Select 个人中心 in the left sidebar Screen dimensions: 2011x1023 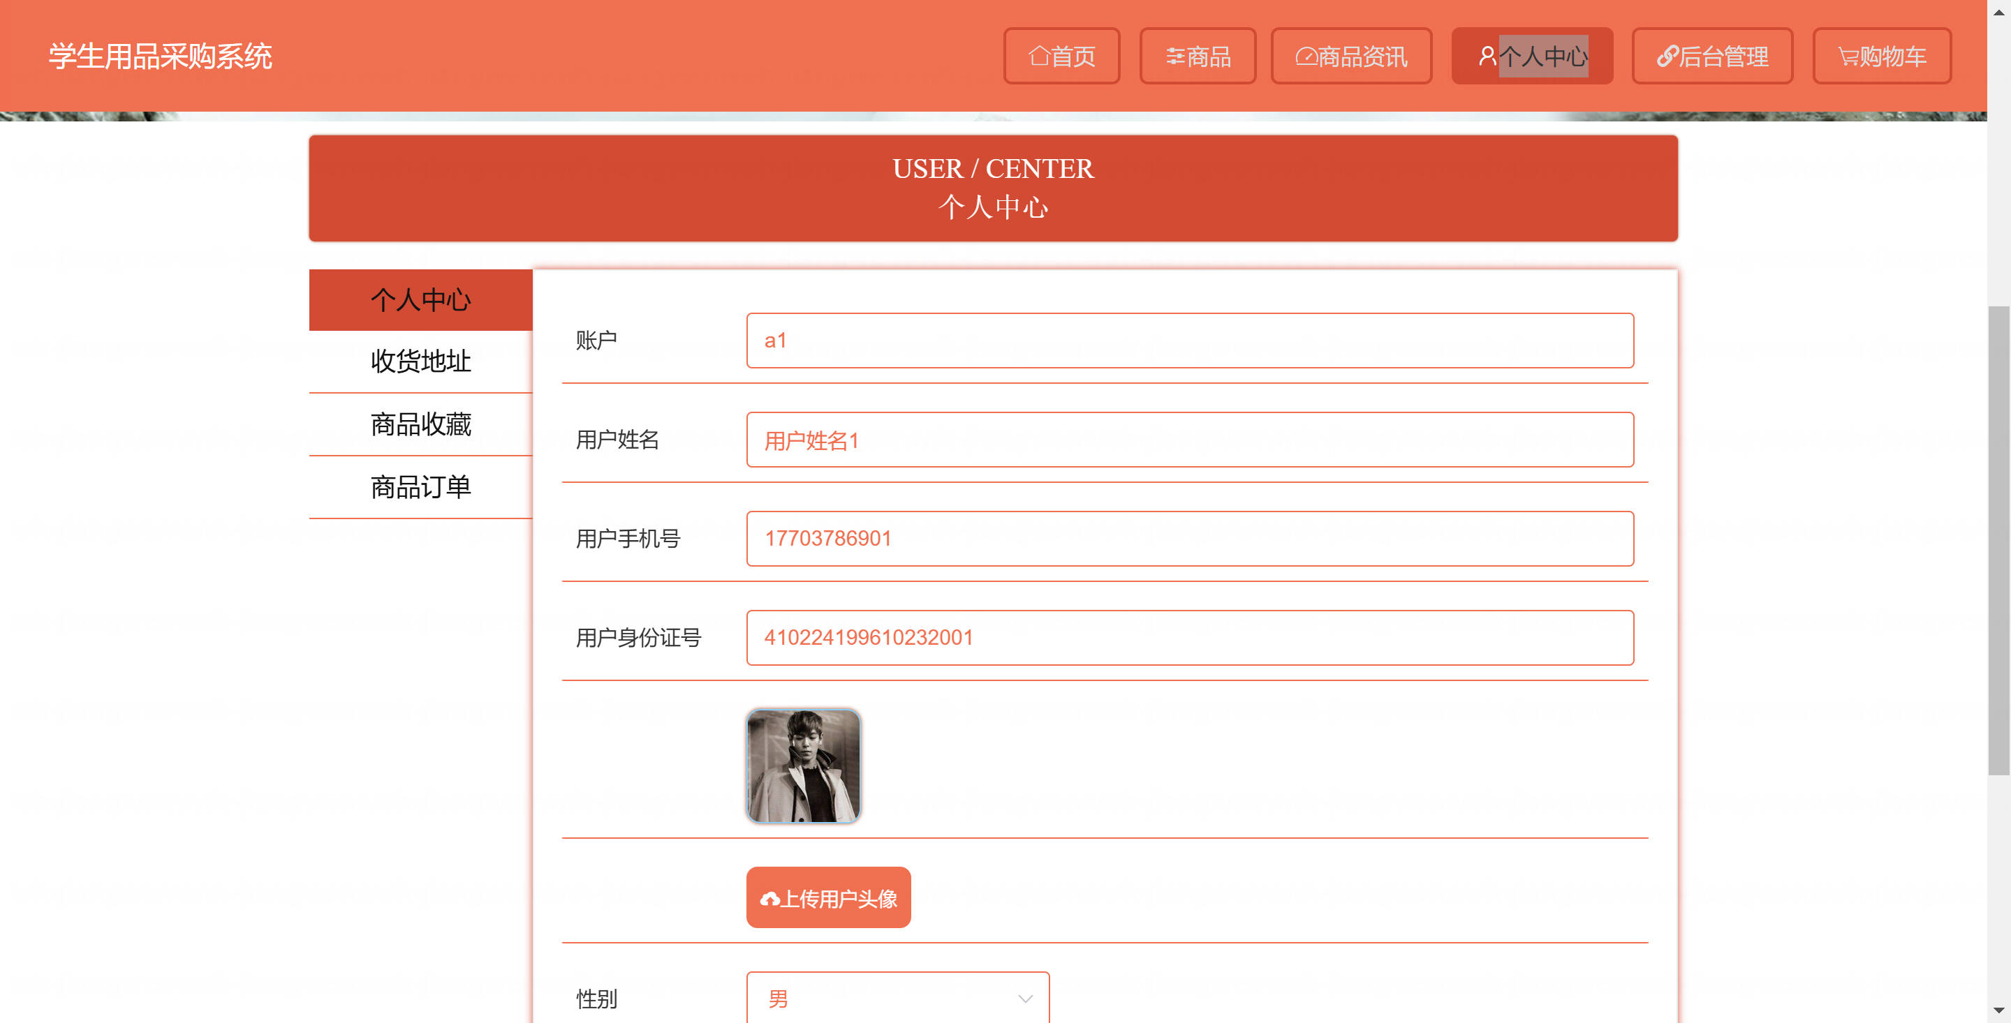(x=421, y=299)
